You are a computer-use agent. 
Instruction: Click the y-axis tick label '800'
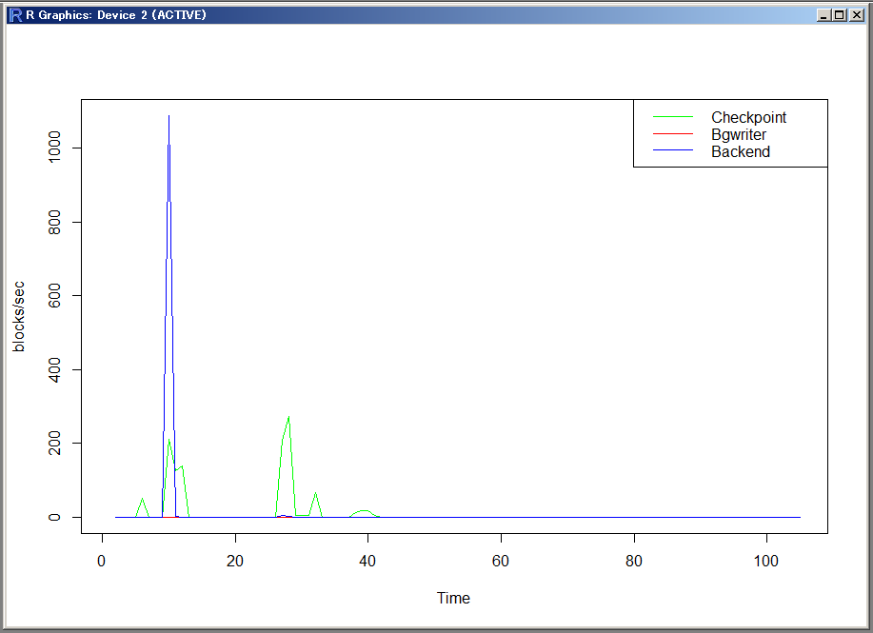pos(54,222)
